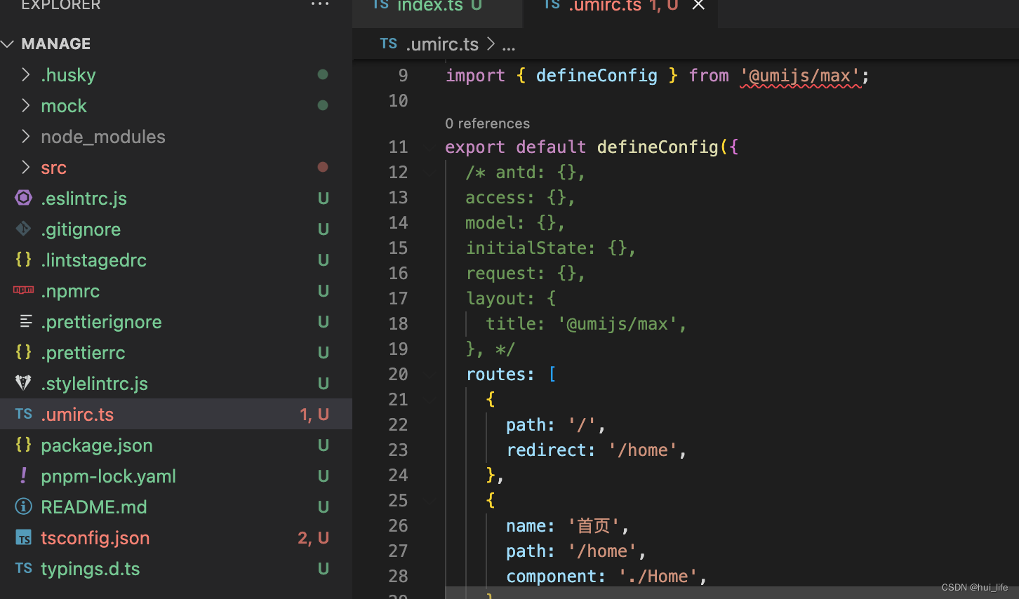This screenshot has height=599, width=1019.
Task: Click line number 17 in the gutter
Action: (x=398, y=299)
